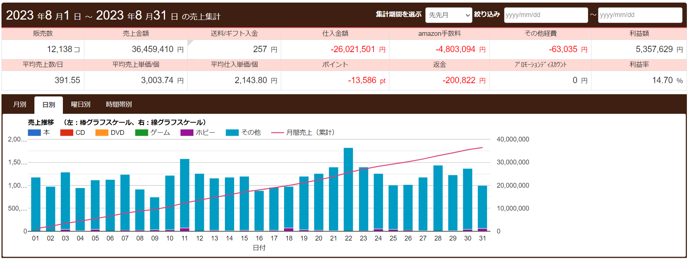Image resolution: width=688 pixels, height=259 pixels.
Task: Open the 曜日別 tab
Action: 81,105
